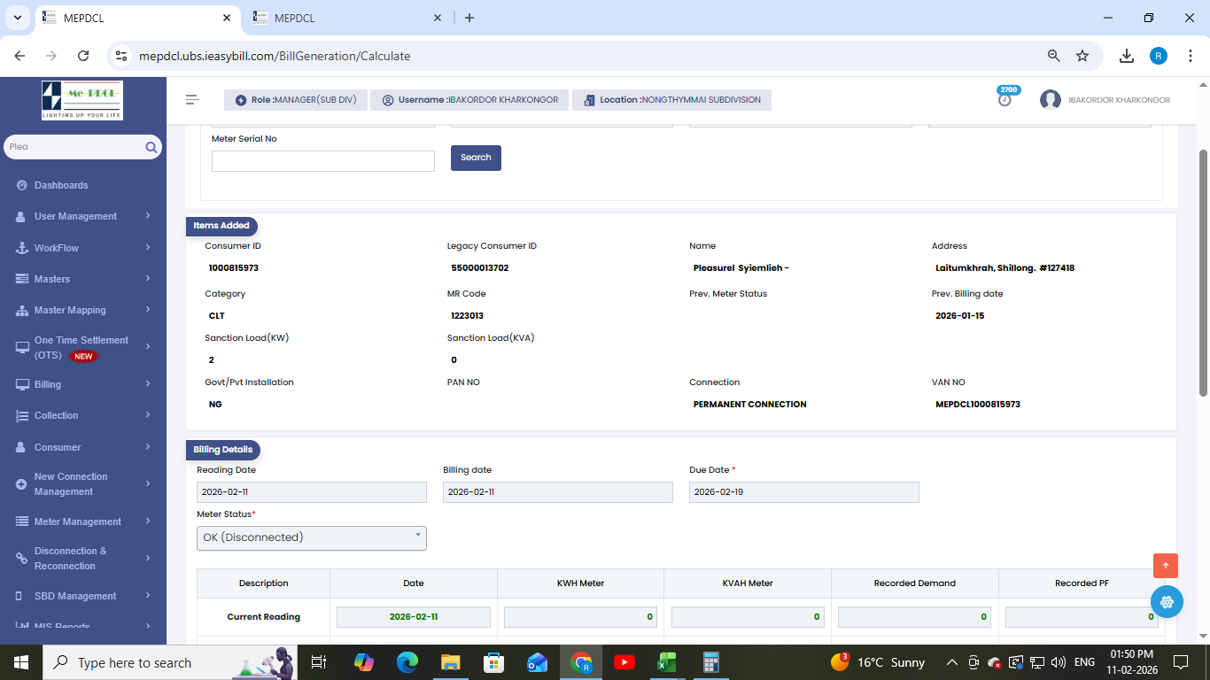Click the hamburger menu toggle icon
The width and height of the screenshot is (1210, 680).
pyautogui.click(x=192, y=100)
